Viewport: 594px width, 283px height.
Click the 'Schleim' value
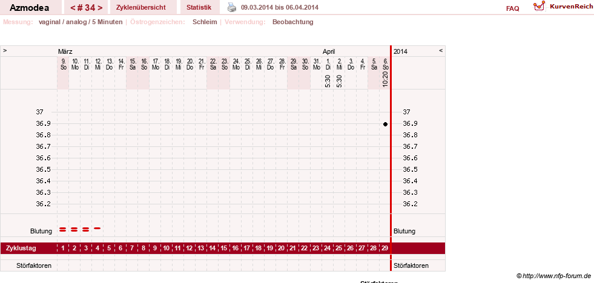click(x=205, y=22)
